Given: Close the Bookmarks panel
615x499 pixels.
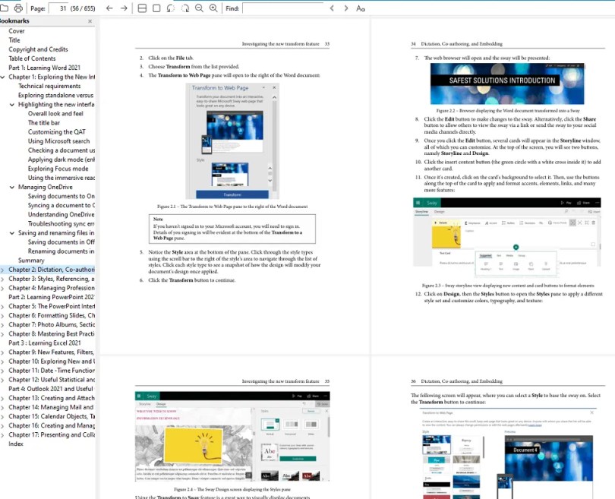Looking at the screenshot, I should point(90,21).
